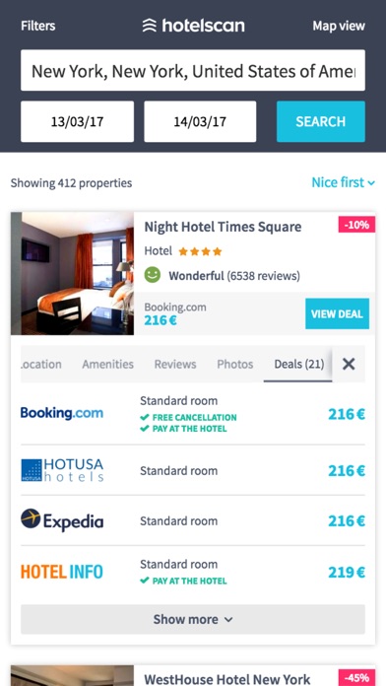The image size is (386, 686).
Task: Switch to the Amenities tab
Action: 108,364
